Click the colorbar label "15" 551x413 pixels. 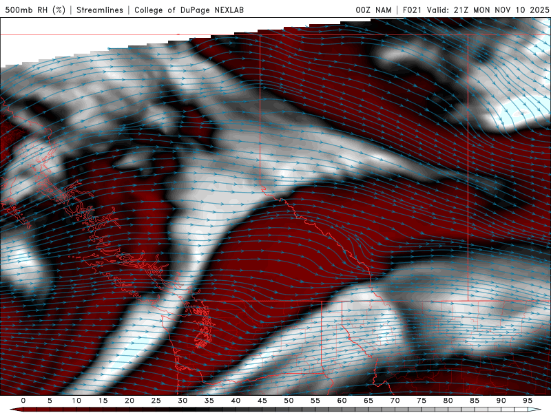tap(103, 401)
